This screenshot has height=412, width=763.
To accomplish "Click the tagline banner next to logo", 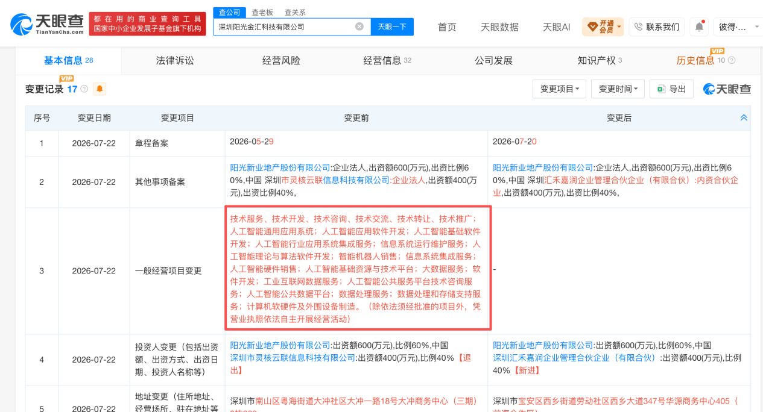I will tap(147, 24).
